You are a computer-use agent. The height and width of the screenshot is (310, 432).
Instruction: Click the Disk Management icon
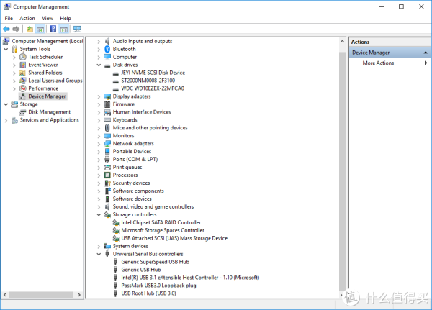click(22, 112)
